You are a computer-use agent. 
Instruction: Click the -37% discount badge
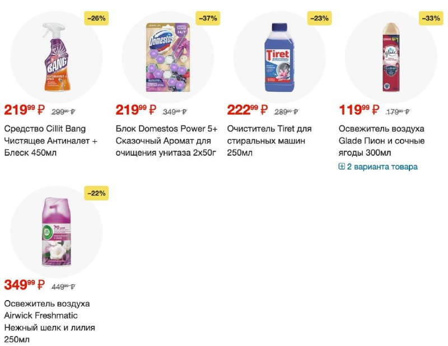208,18
